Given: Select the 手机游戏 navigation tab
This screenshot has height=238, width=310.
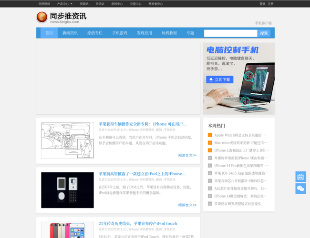Looking at the screenshot, I should (120, 33).
